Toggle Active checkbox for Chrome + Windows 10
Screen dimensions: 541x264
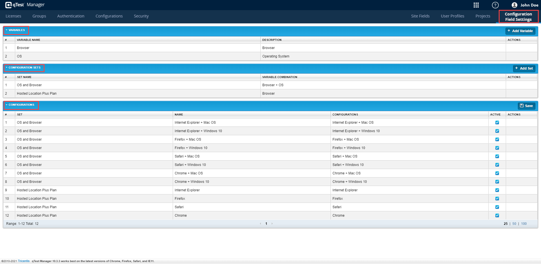(497, 182)
